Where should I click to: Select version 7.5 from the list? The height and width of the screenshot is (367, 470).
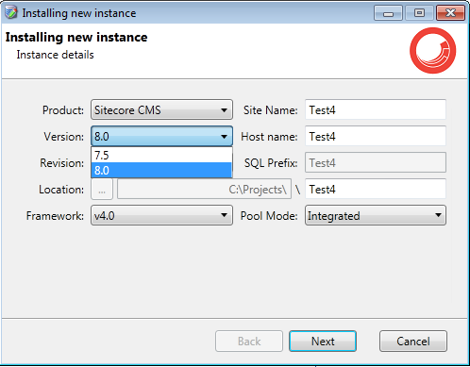[161, 155]
